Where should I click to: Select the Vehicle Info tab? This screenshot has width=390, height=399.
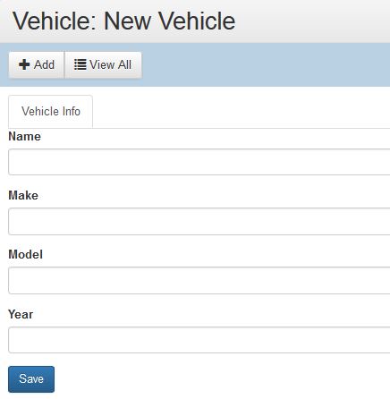(x=51, y=112)
